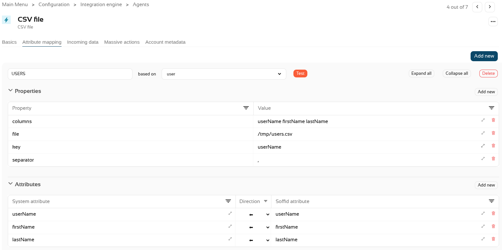Expand Soffid attribute editor for lastName

(483, 239)
